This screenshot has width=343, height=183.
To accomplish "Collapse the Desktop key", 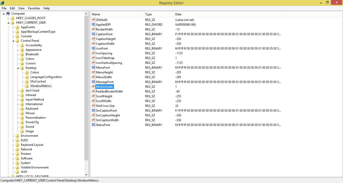I will tap(18, 68).
